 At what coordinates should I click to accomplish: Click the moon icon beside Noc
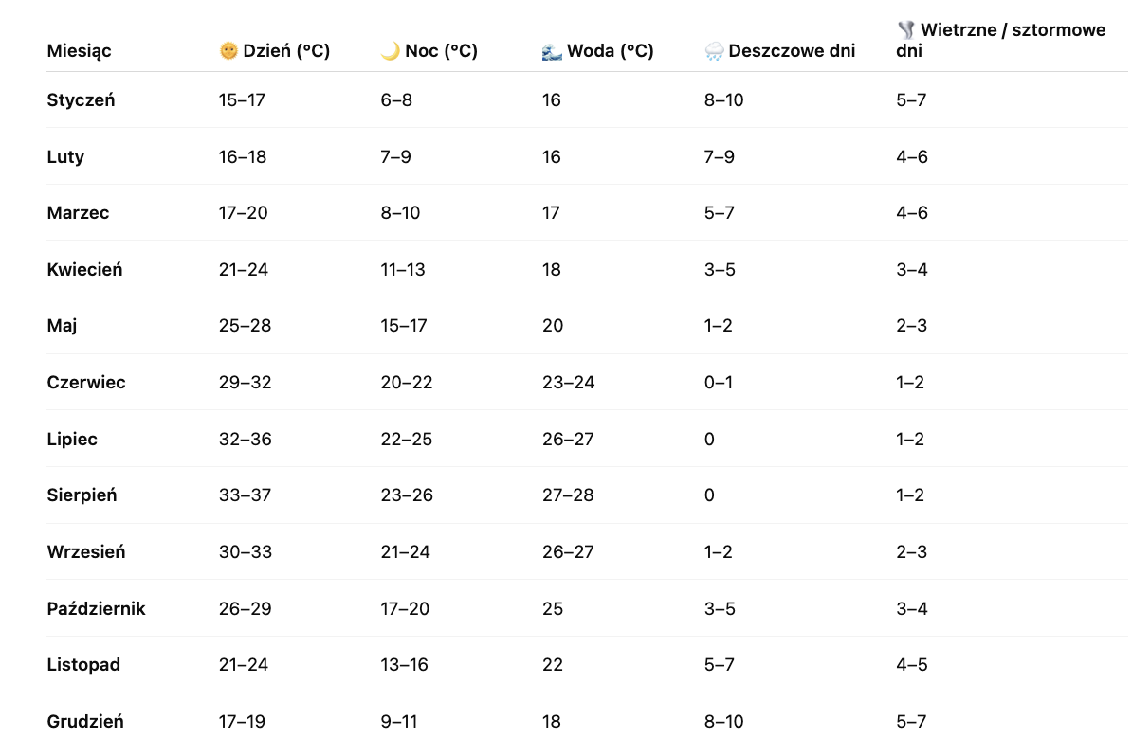click(x=390, y=51)
